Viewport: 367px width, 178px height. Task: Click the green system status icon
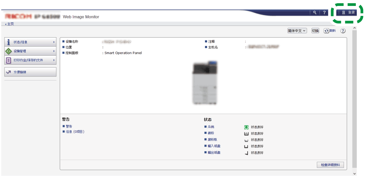pyautogui.click(x=246, y=127)
